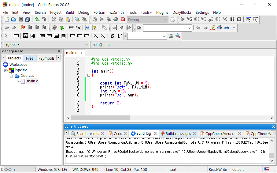Viewport: 277px width, 173px height.
Task: Click the Redo arrow icon
Action: 44,19
